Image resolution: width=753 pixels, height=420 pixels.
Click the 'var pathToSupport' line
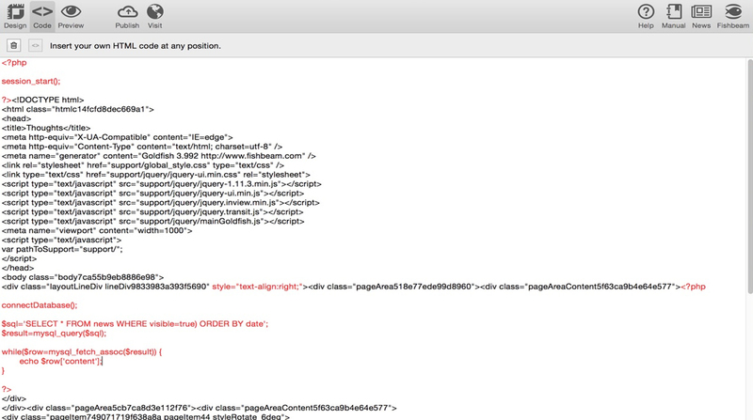click(62, 249)
